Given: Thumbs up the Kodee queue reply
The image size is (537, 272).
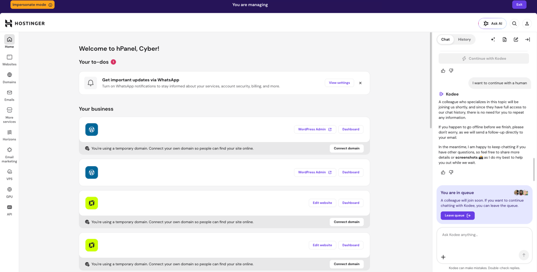Looking at the screenshot, I should tap(443, 172).
